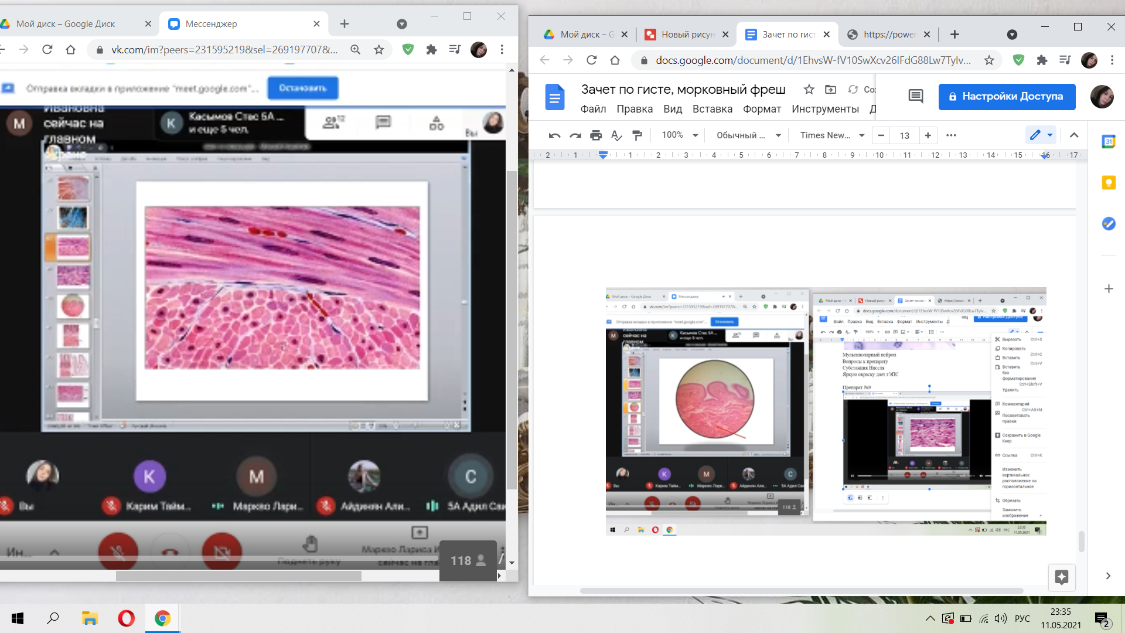
Task: Click the undo icon in Google Docs toolbar
Action: pos(554,135)
